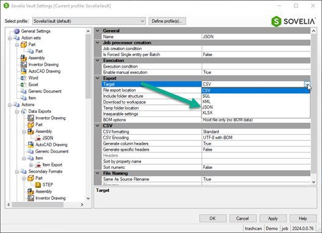
Task: Click the Cancel button
Action: tap(243, 218)
